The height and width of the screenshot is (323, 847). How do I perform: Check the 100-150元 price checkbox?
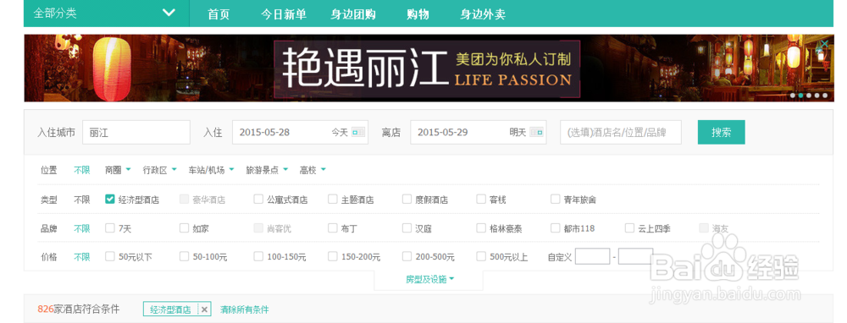tap(258, 257)
